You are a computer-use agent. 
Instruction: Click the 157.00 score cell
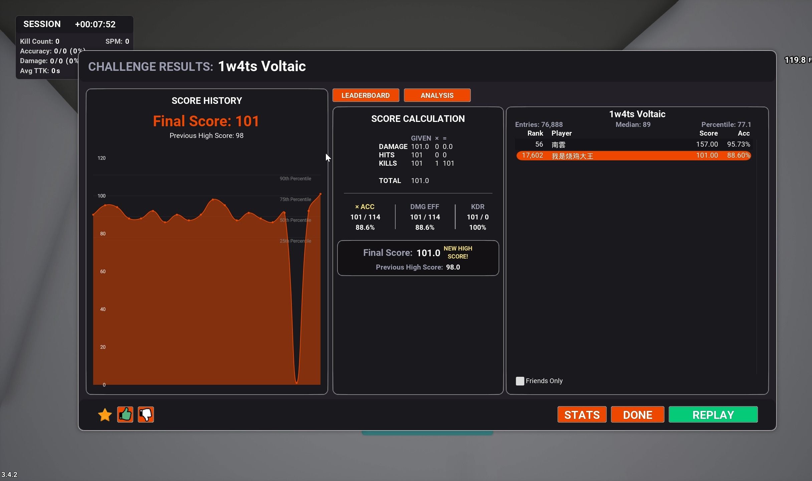point(707,144)
